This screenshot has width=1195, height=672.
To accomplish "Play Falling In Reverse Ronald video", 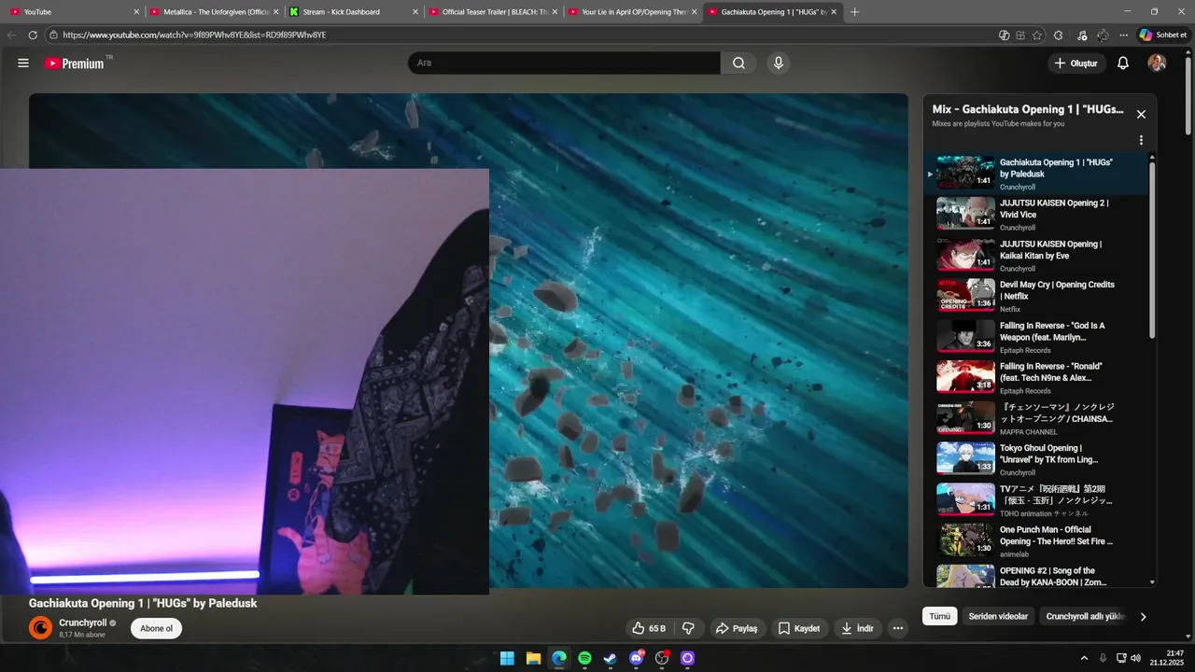I will (1036, 378).
